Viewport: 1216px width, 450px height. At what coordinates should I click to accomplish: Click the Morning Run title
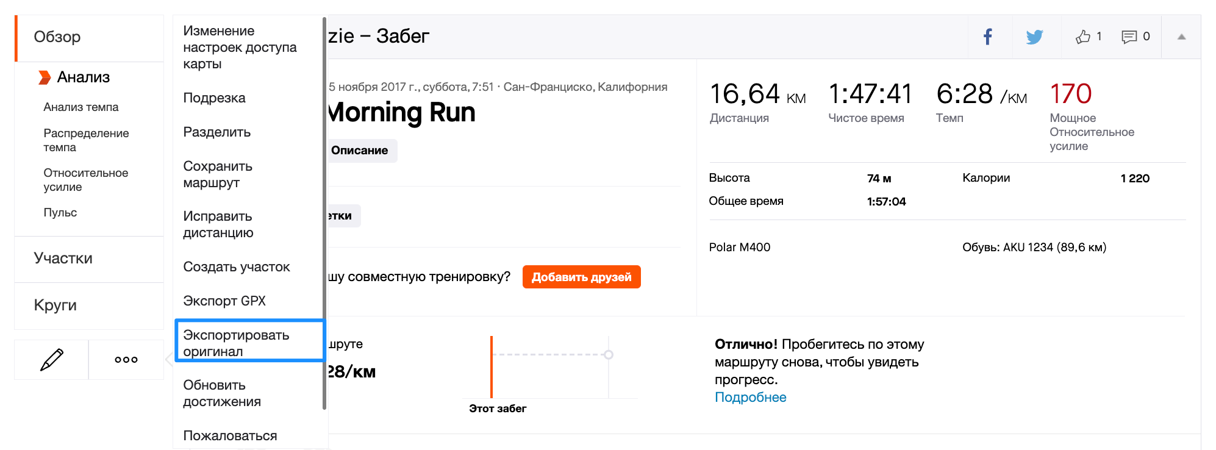pos(401,113)
